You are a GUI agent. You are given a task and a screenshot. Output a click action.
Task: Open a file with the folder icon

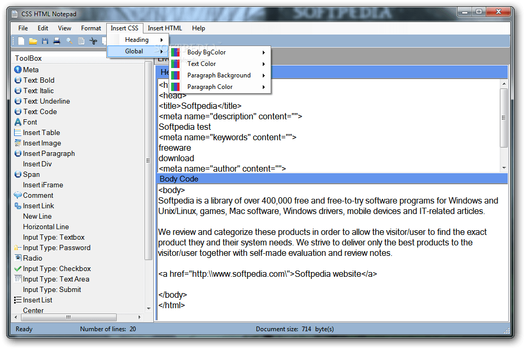(33, 41)
